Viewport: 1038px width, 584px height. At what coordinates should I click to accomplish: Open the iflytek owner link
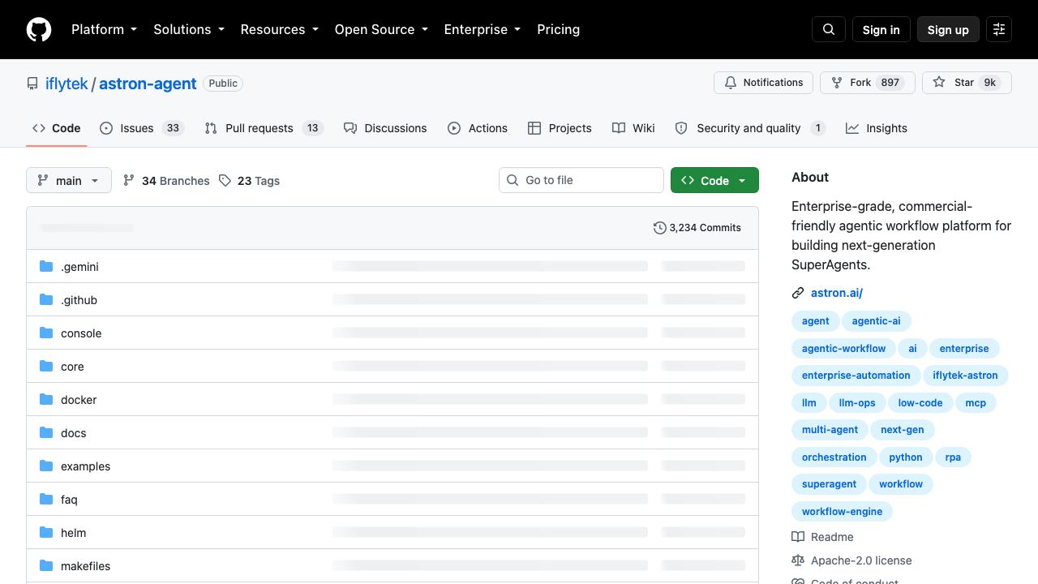coord(66,84)
